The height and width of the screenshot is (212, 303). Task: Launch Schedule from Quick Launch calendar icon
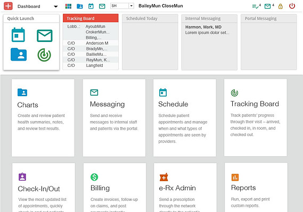pos(18,35)
